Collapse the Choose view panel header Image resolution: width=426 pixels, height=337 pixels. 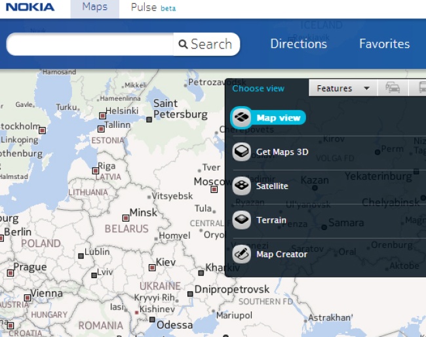pyautogui.click(x=258, y=88)
